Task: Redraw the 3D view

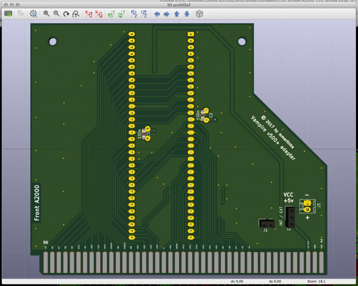Action: pyautogui.click(x=66, y=14)
